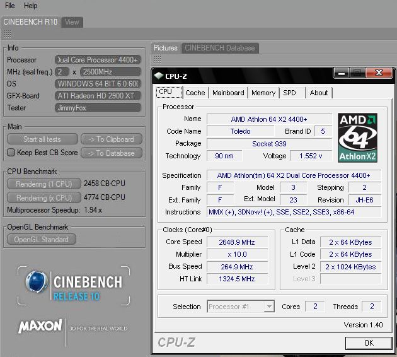
Task: Click OK in the CPU-Z window
Action: (x=369, y=343)
